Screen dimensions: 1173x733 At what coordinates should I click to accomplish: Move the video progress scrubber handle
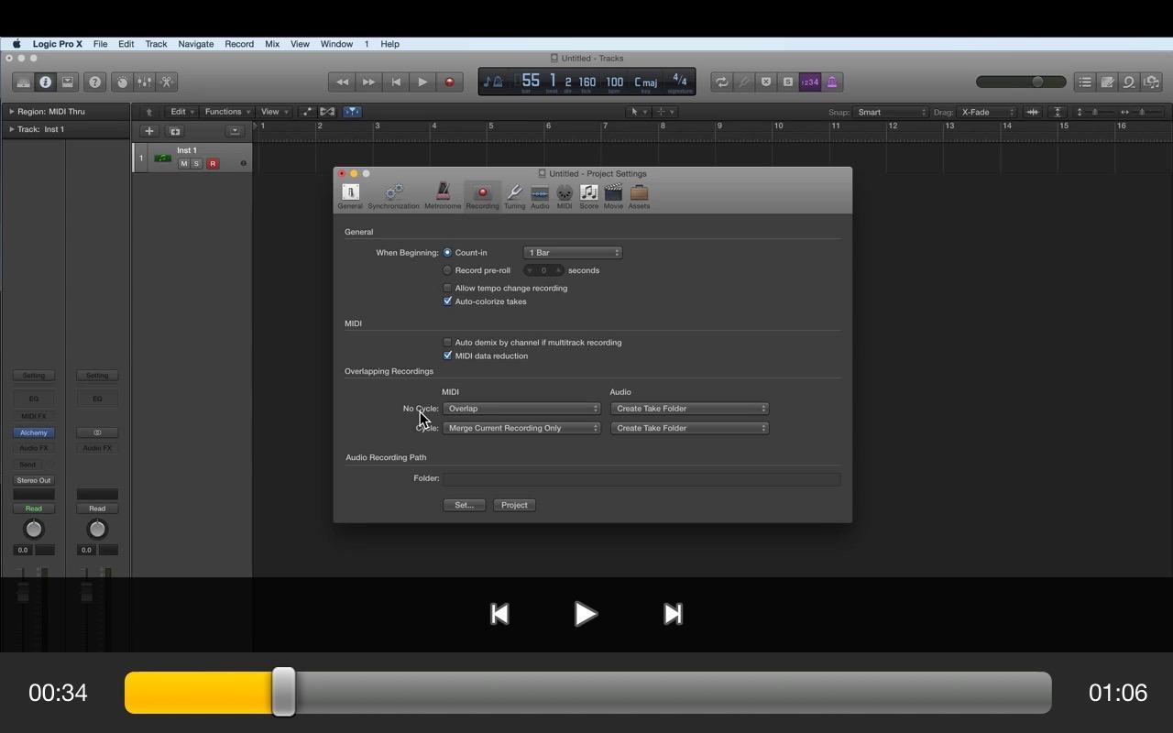284,692
